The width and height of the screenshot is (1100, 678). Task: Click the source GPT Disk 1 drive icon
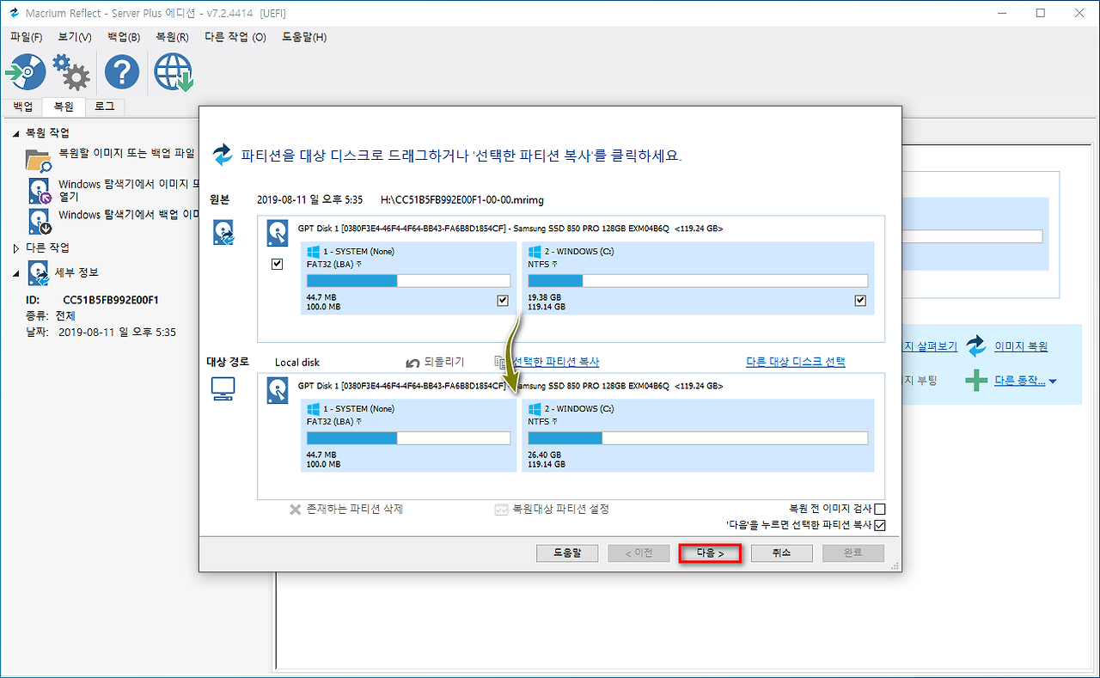coord(278,233)
